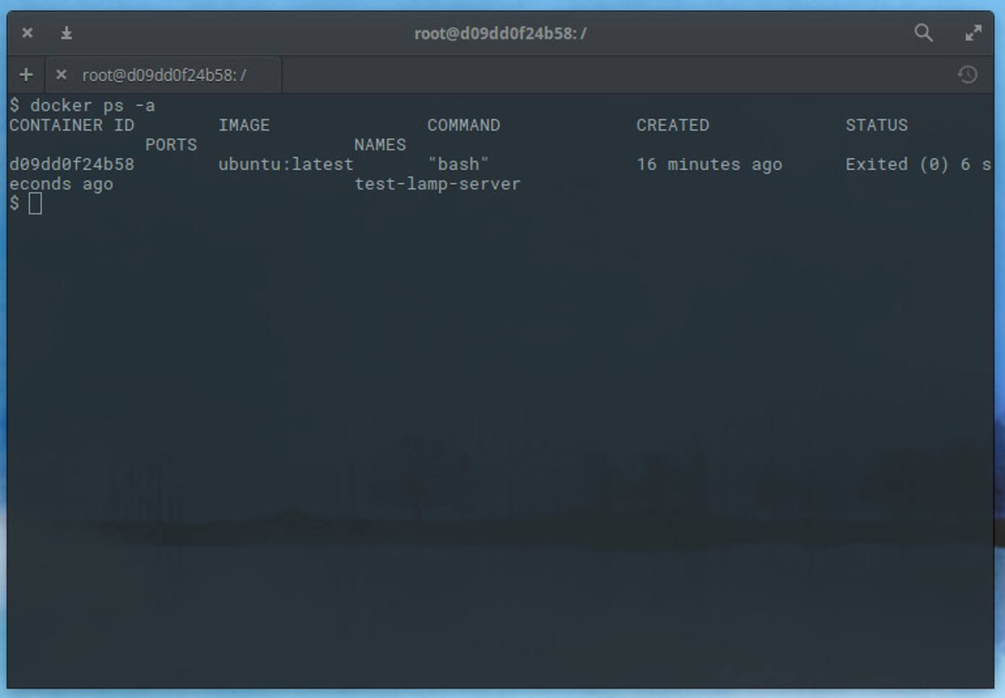Click the docker ps -a command text
The image size is (1005, 698).
(x=95, y=105)
